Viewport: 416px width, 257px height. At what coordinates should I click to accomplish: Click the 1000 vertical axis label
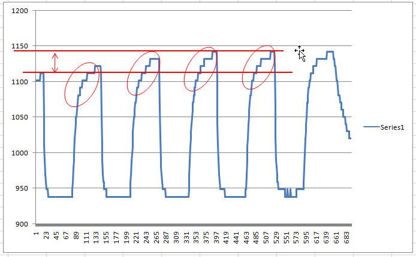(22, 153)
